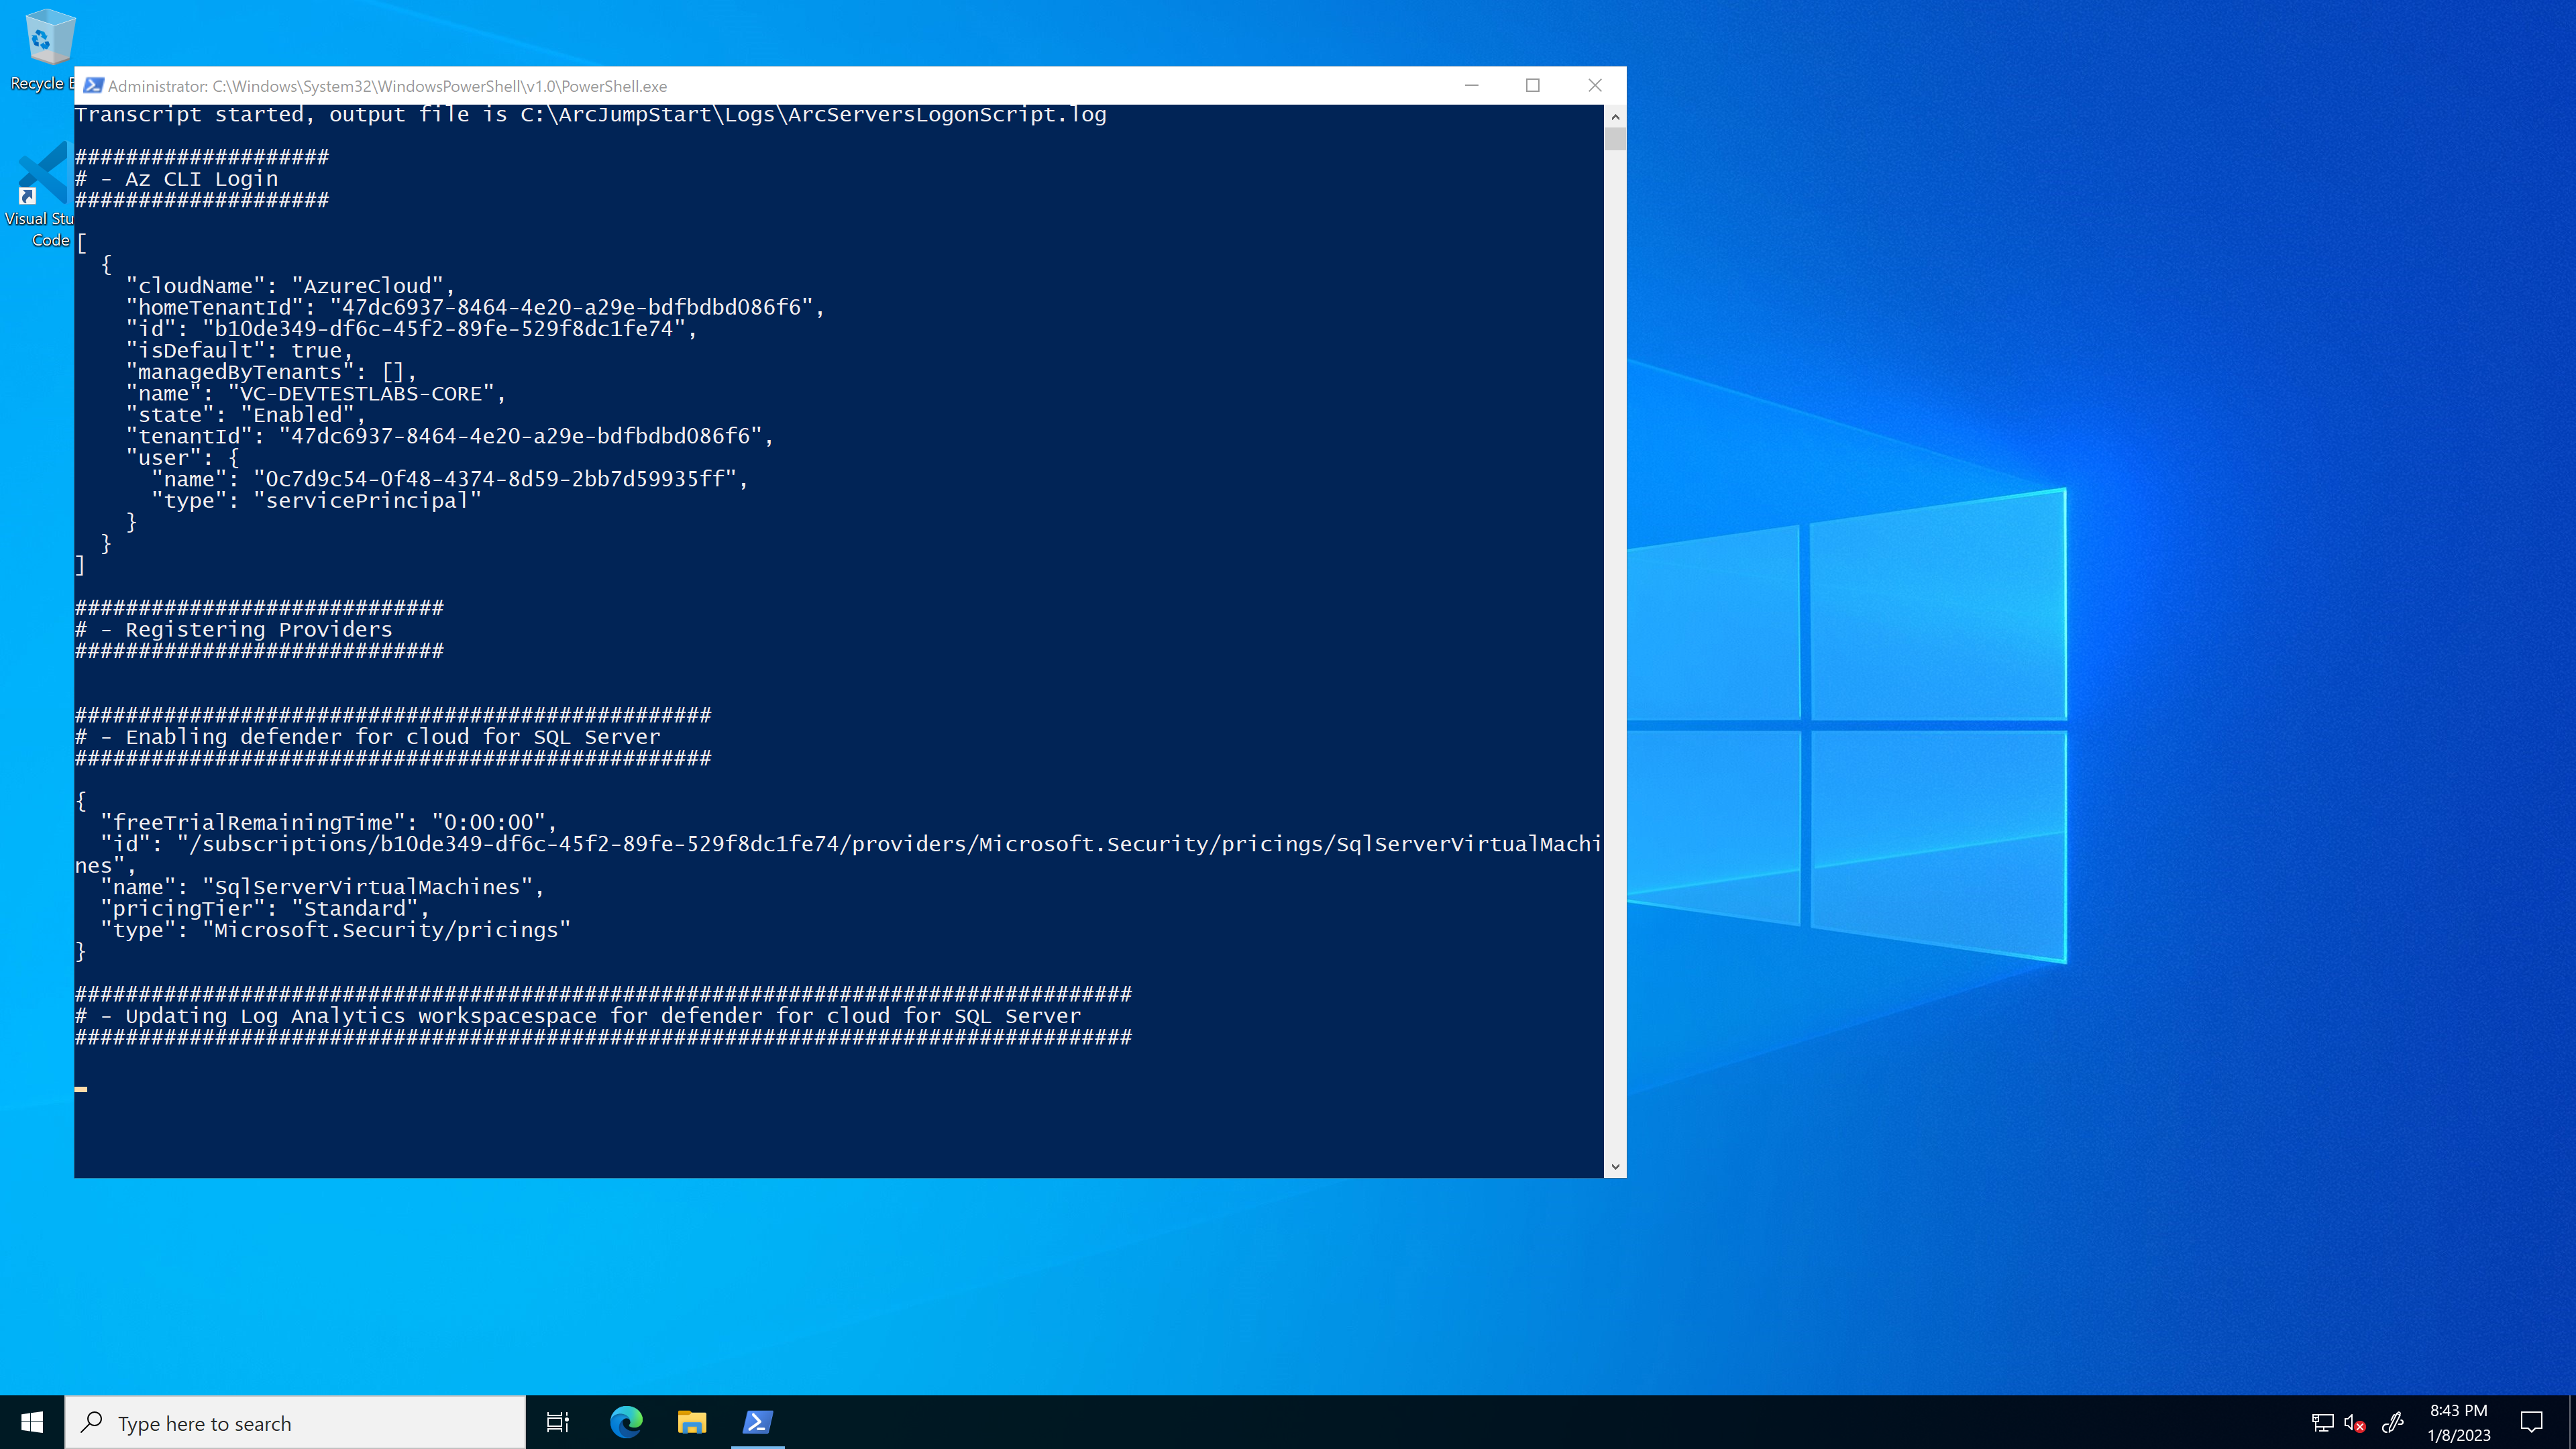Click the taskbar search magnifier icon
This screenshot has height=1449, width=2576.
coord(92,1422)
